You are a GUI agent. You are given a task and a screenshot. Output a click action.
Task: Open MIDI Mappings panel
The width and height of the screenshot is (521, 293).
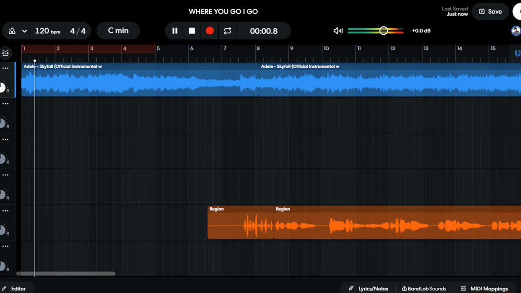pyautogui.click(x=484, y=288)
